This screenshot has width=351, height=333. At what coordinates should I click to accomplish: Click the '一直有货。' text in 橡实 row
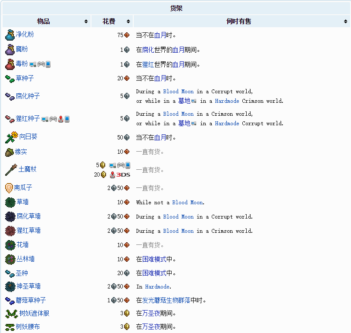[150, 152]
